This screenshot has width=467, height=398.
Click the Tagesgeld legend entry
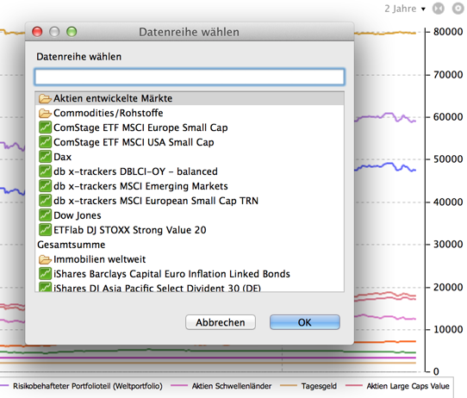(x=319, y=386)
